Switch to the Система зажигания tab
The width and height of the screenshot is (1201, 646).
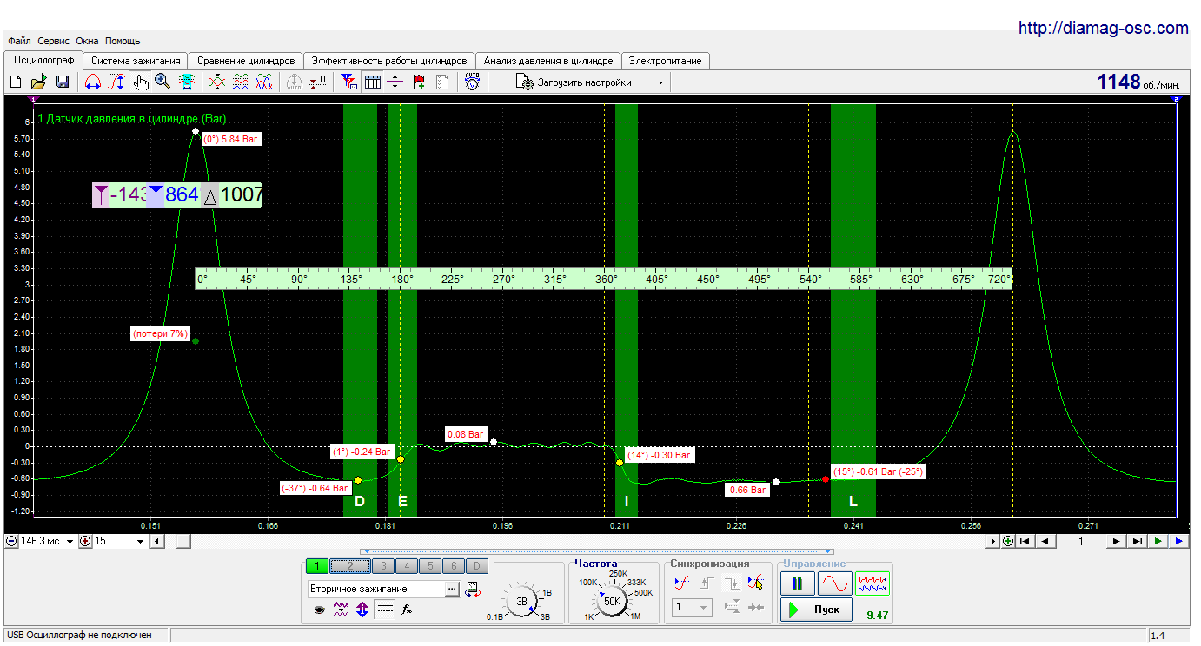[x=136, y=61]
